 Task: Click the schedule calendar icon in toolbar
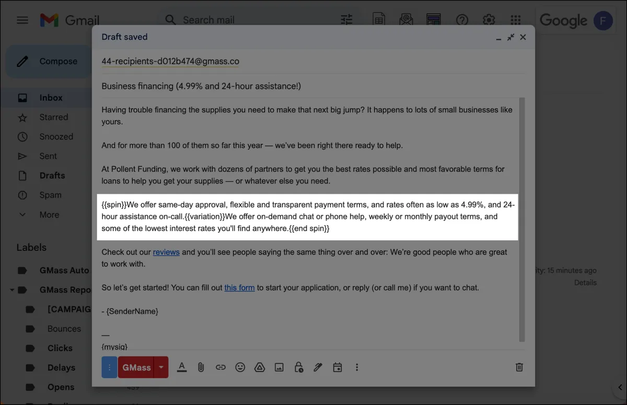(338, 367)
